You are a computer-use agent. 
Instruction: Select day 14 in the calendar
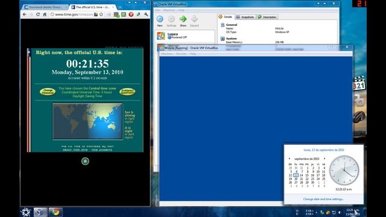click(x=302, y=175)
